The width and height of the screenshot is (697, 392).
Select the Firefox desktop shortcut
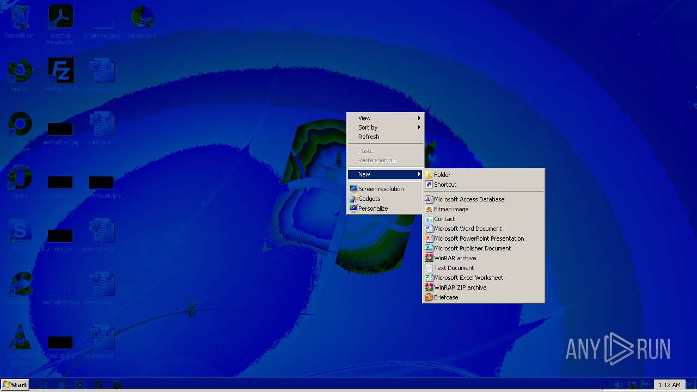pyautogui.click(x=20, y=75)
